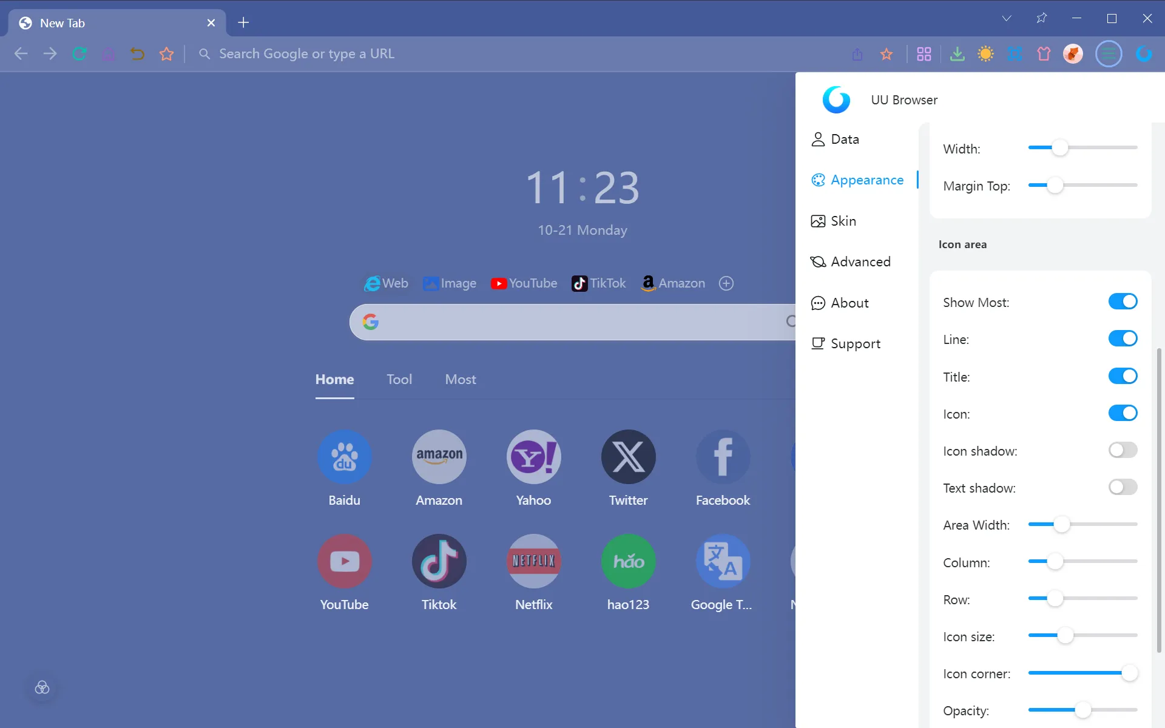
Task: Open the Tiktok shortcut tile
Action: point(439,561)
